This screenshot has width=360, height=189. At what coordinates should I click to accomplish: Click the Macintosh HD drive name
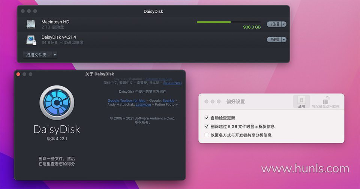(55, 22)
